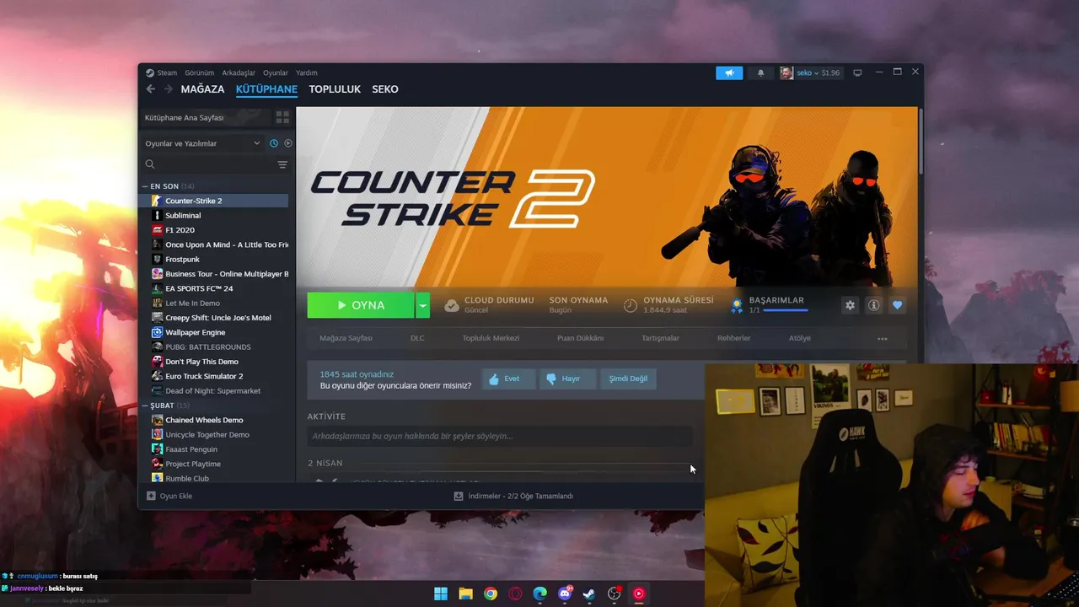
Task: Select Subliminal in the library list
Action: (213, 216)
